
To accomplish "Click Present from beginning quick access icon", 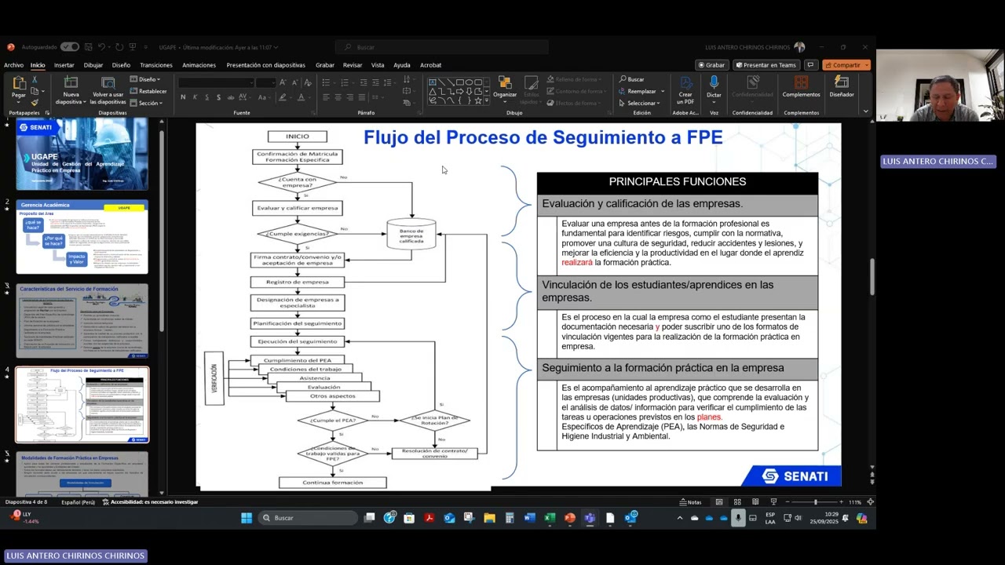I will click(x=133, y=47).
